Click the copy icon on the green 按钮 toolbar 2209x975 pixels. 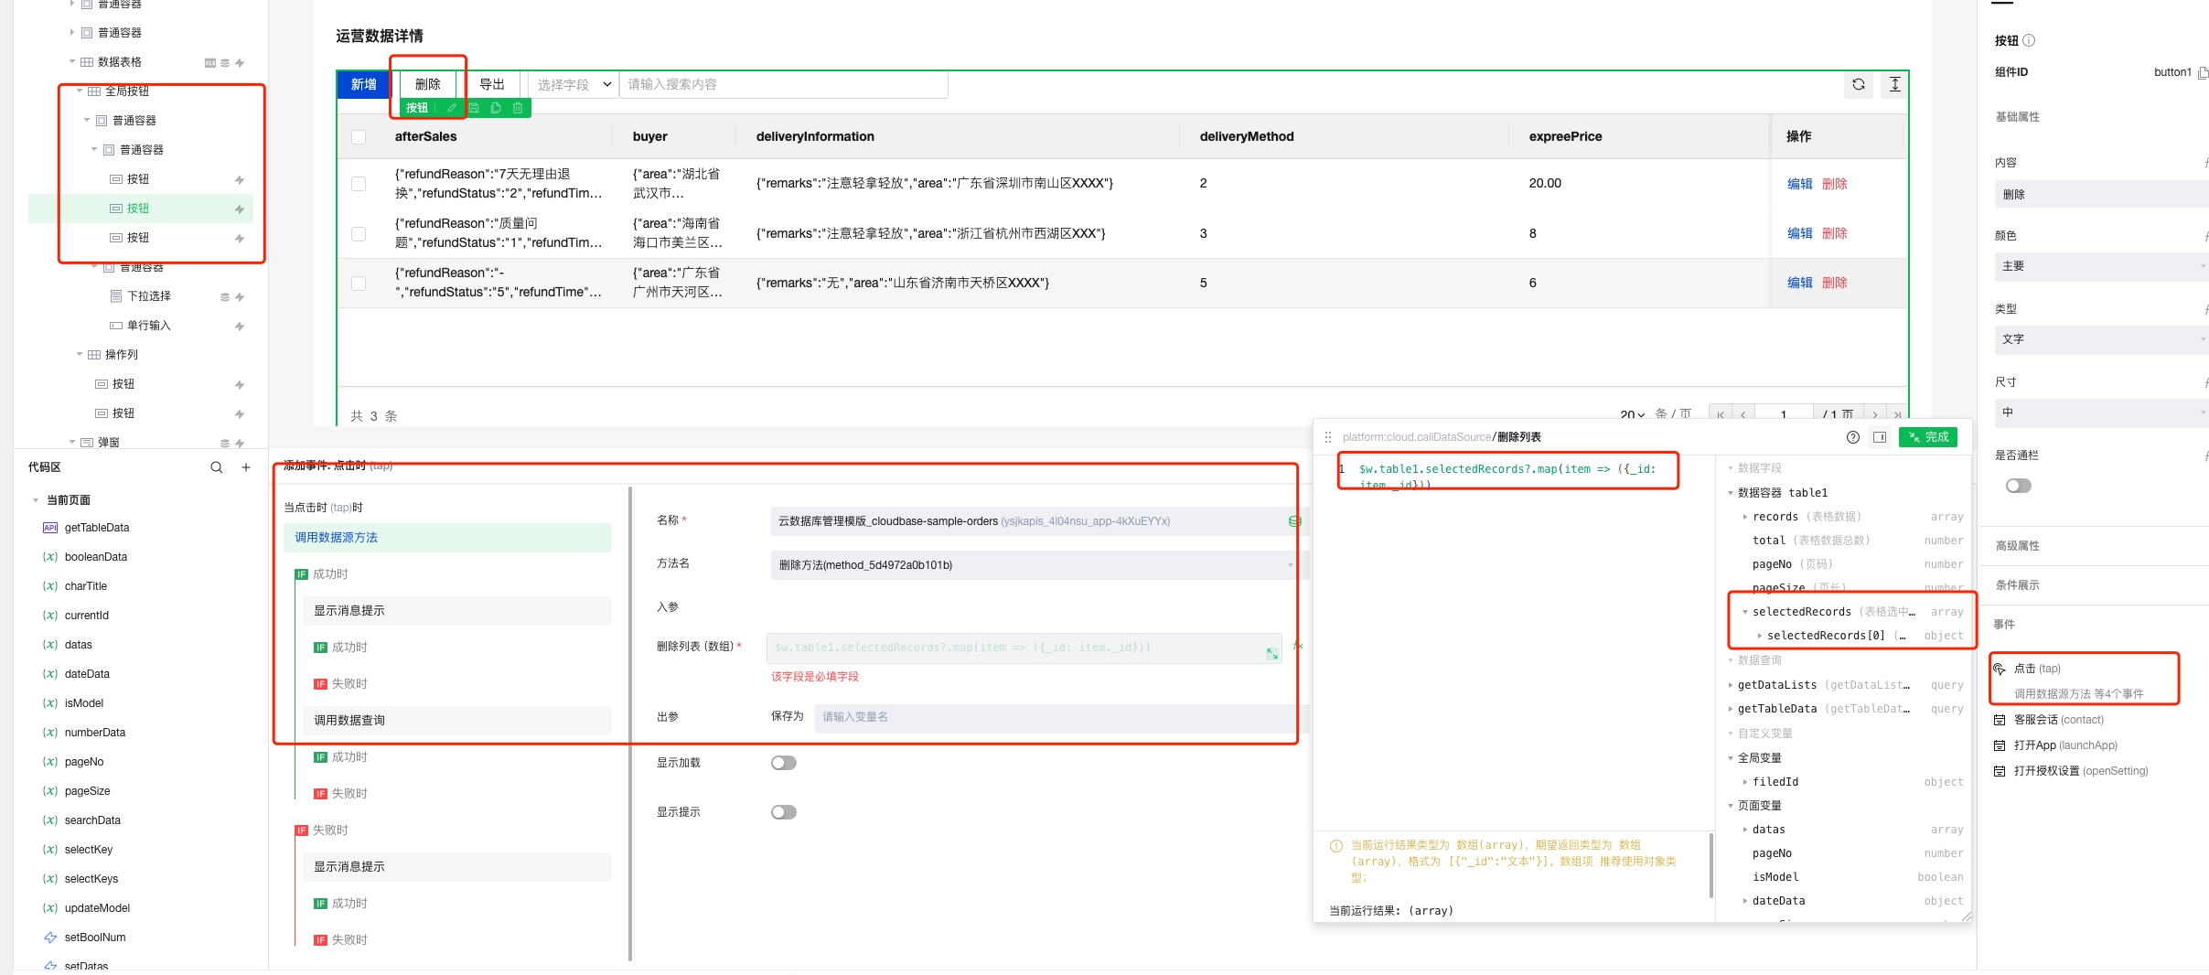tap(496, 108)
